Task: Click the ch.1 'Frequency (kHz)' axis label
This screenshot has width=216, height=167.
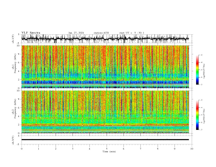Action: tap(15, 63)
